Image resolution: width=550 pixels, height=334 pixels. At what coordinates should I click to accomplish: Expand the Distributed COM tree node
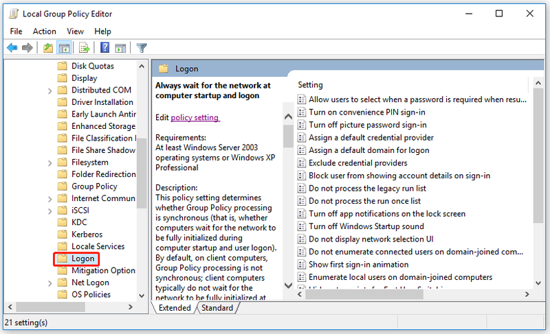[49, 91]
